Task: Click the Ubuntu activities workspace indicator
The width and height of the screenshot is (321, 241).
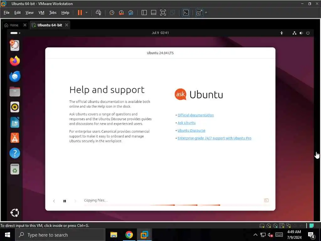Action: click(x=15, y=33)
